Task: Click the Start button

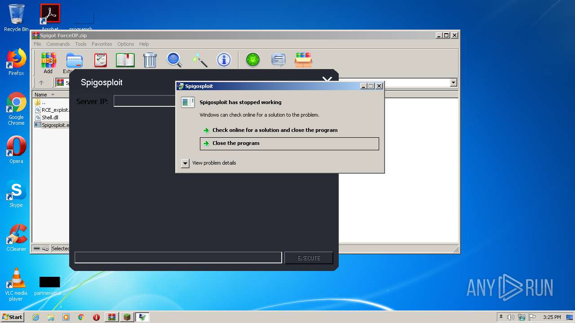Action: [13, 317]
